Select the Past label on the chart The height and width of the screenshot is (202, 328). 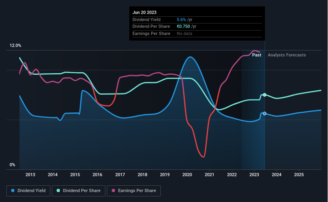[x=257, y=55]
